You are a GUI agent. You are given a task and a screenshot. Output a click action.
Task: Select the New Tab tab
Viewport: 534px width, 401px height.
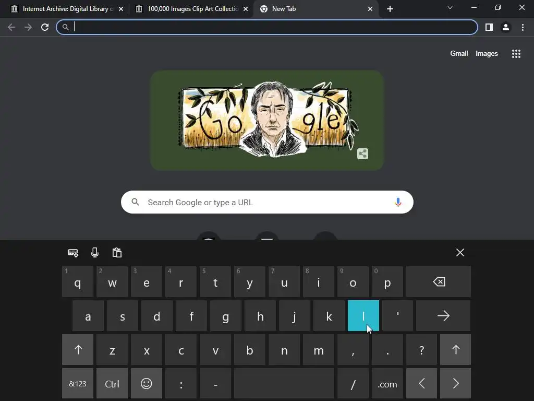[317, 9]
